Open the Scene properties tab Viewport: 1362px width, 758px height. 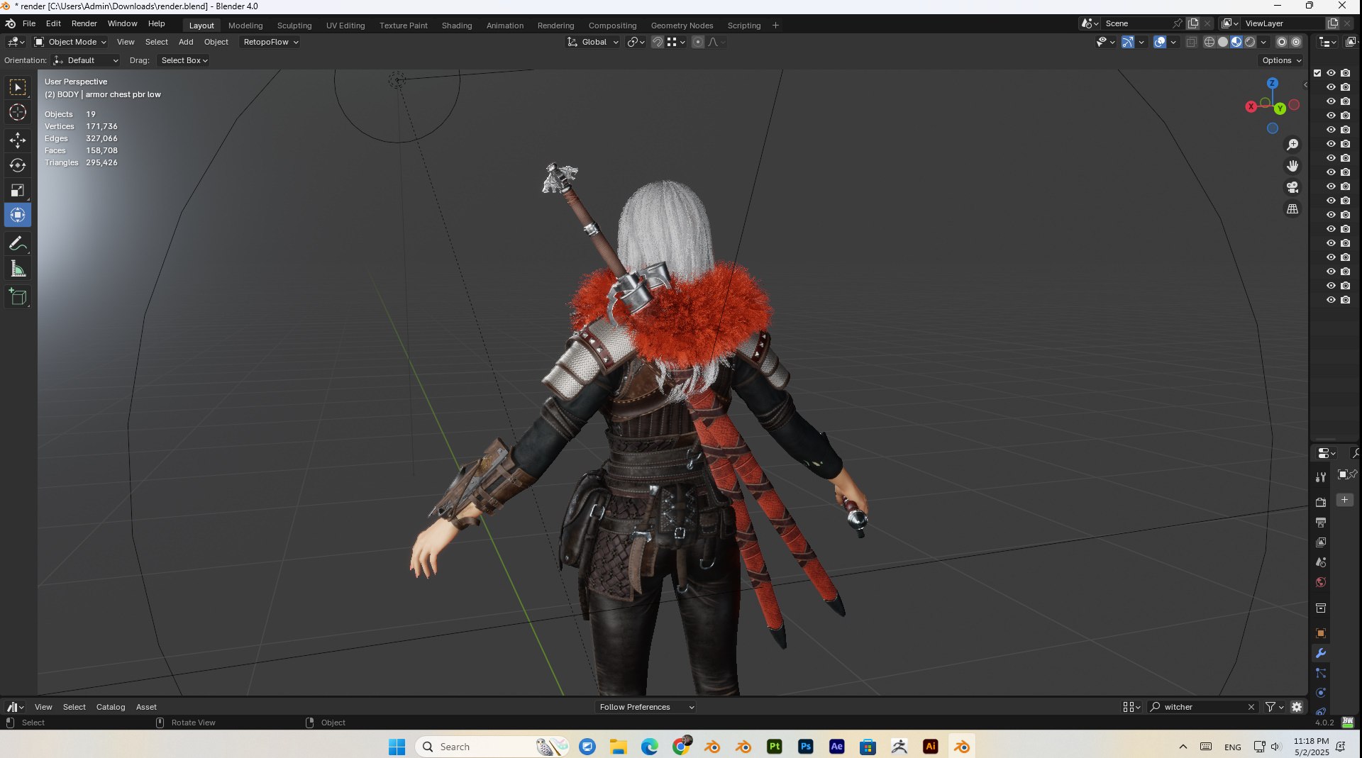coord(1321,562)
